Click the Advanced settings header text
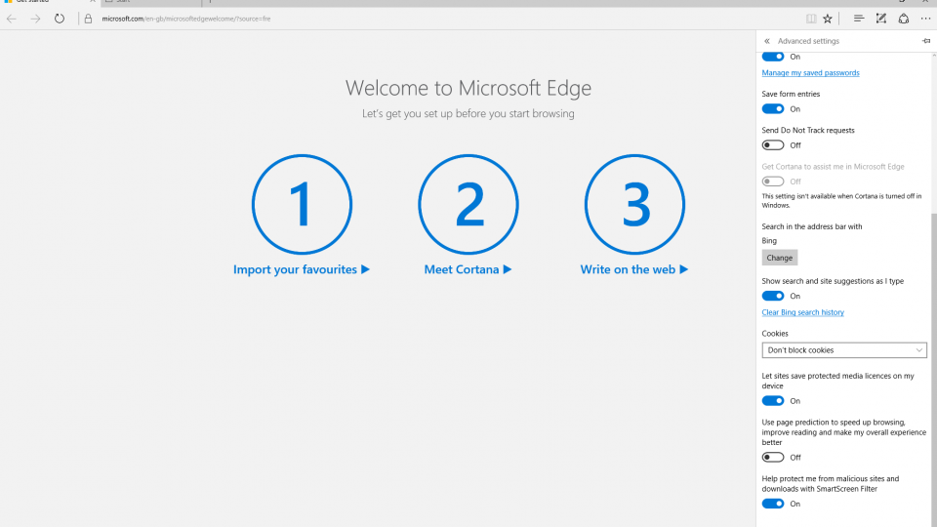The height and width of the screenshot is (527, 937). (808, 41)
